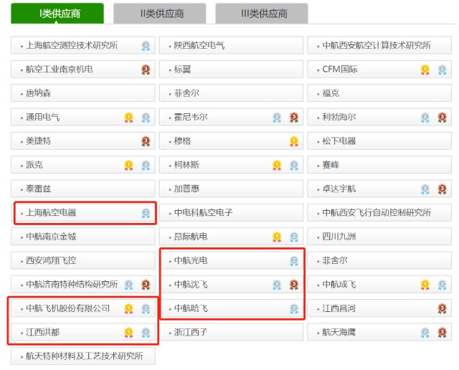Click silver medal beside 中航哈飞
This screenshot has width=459, height=370.
294,308
